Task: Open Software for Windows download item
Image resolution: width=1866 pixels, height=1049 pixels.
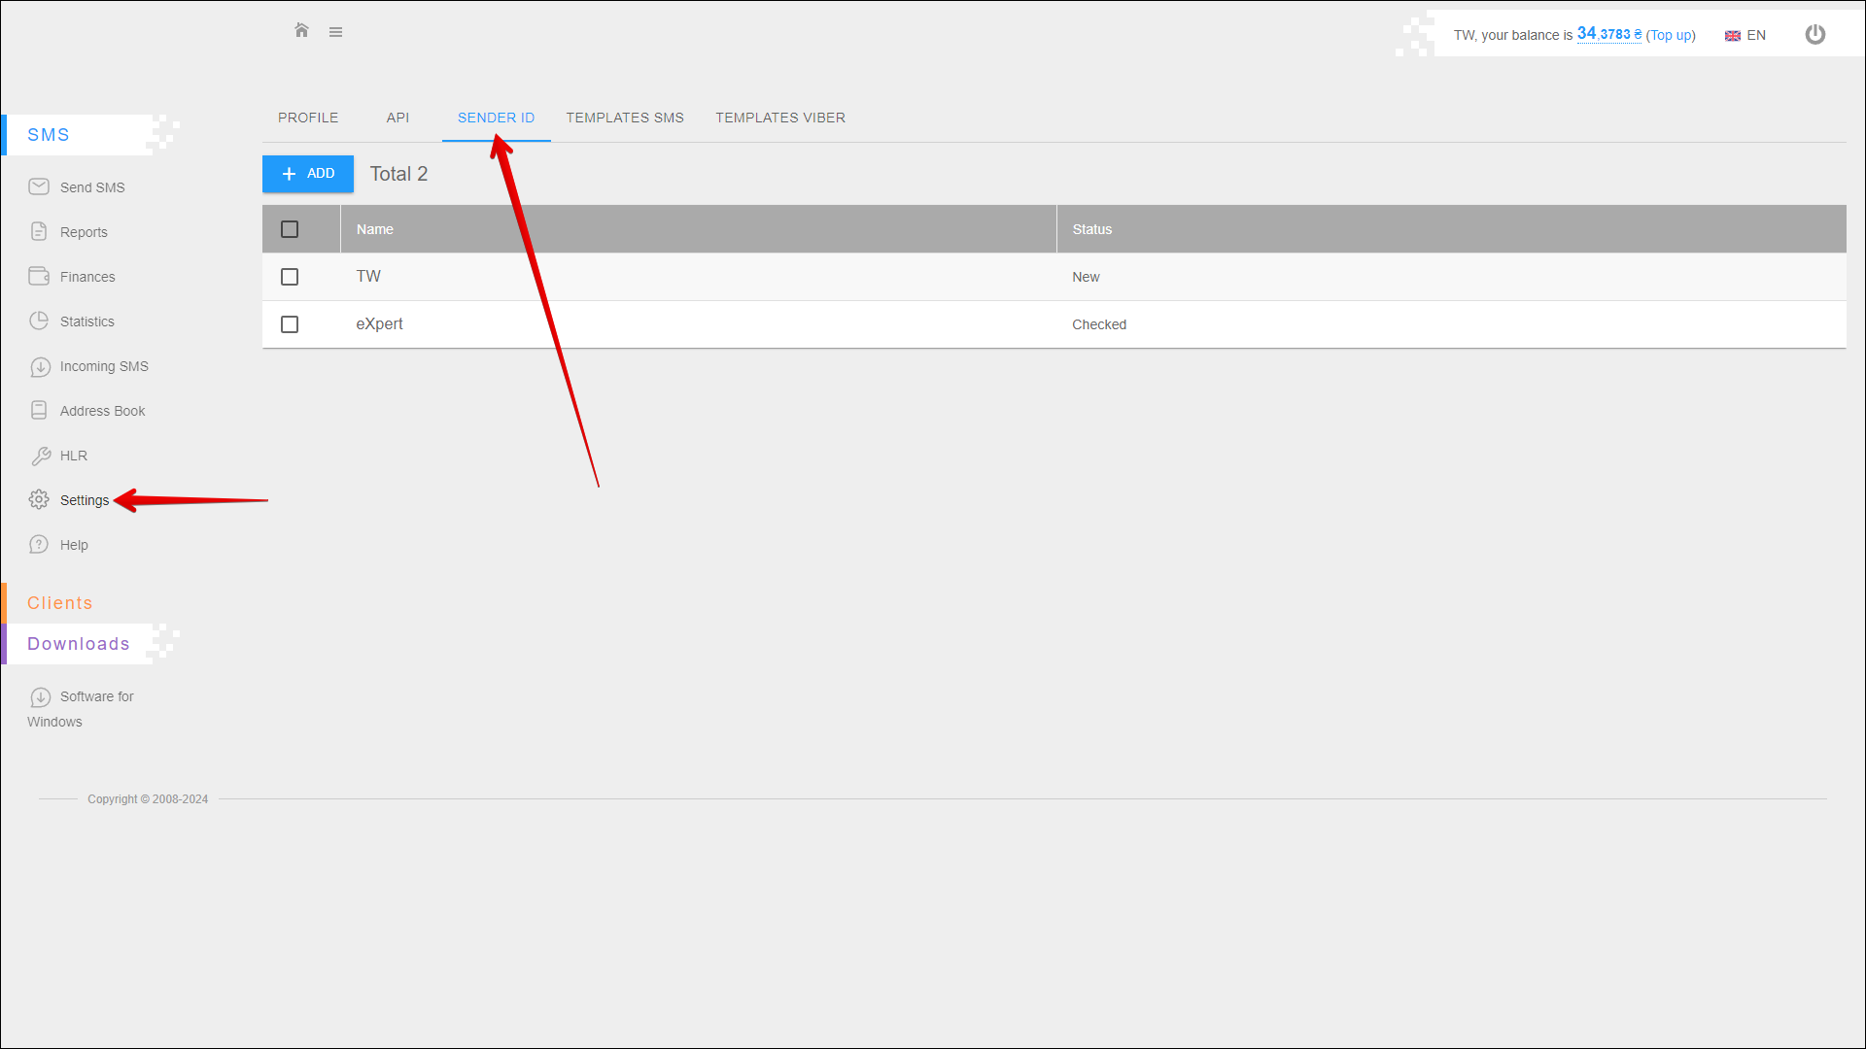Action: pyautogui.click(x=96, y=696)
